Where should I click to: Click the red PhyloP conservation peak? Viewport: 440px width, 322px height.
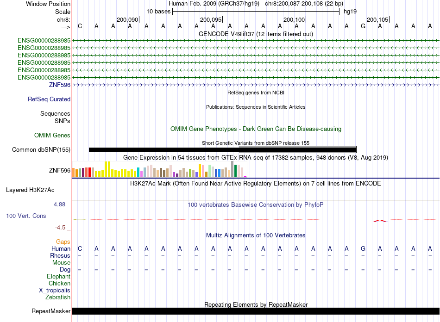pos(380,221)
